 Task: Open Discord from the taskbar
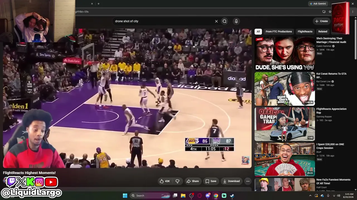click(208, 196)
